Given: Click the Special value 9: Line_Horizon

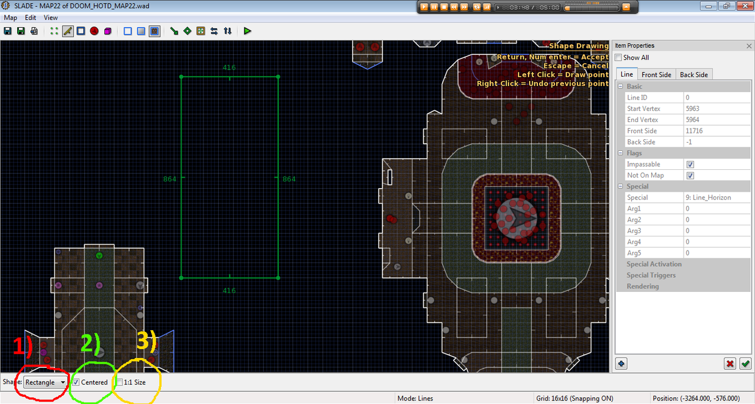Looking at the screenshot, I should click(717, 198).
